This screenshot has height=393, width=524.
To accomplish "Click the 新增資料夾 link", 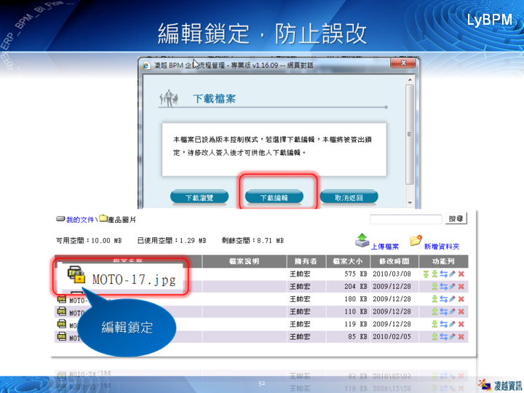I will [442, 247].
